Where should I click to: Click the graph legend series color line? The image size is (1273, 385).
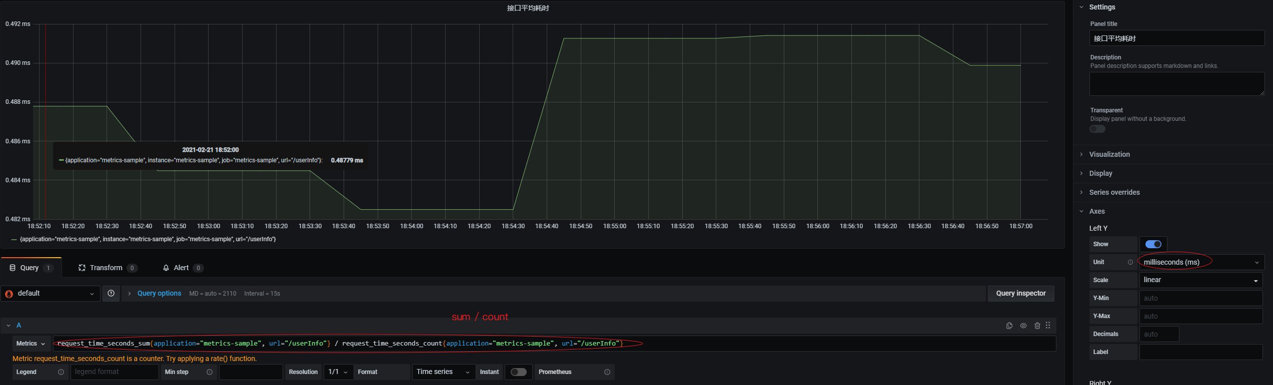pyautogui.click(x=14, y=240)
